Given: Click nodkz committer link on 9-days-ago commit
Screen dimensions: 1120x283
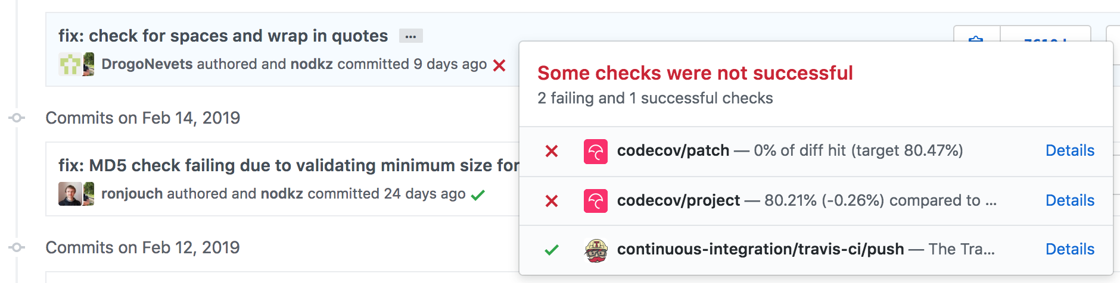Looking at the screenshot, I should pyautogui.click(x=311, y=64).
